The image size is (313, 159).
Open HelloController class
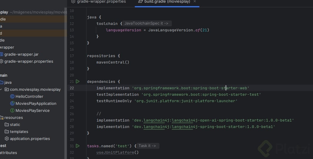click(29, 97)
